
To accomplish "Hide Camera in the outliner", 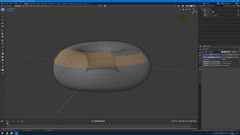I will pyautogui.click(x=238, y=12).
